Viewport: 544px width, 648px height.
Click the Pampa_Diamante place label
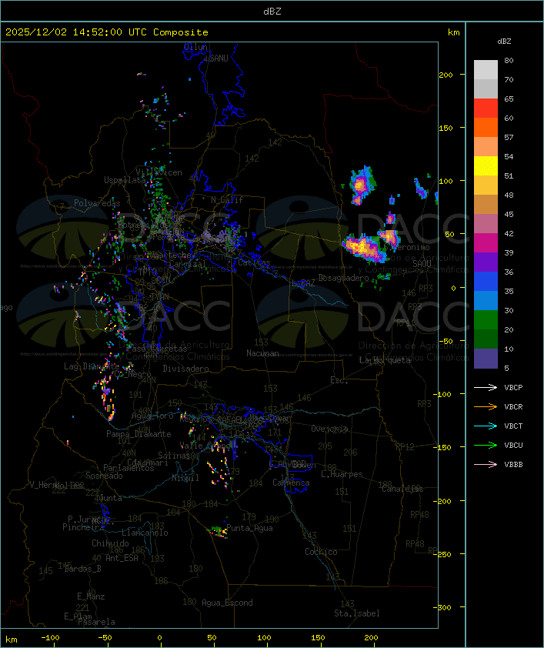click(139, 434)
